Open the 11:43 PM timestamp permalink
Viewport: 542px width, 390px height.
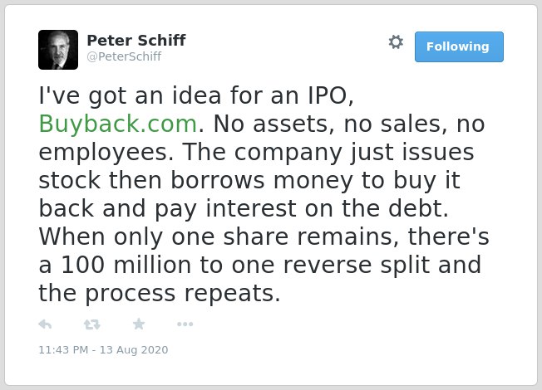click(103, 349)
